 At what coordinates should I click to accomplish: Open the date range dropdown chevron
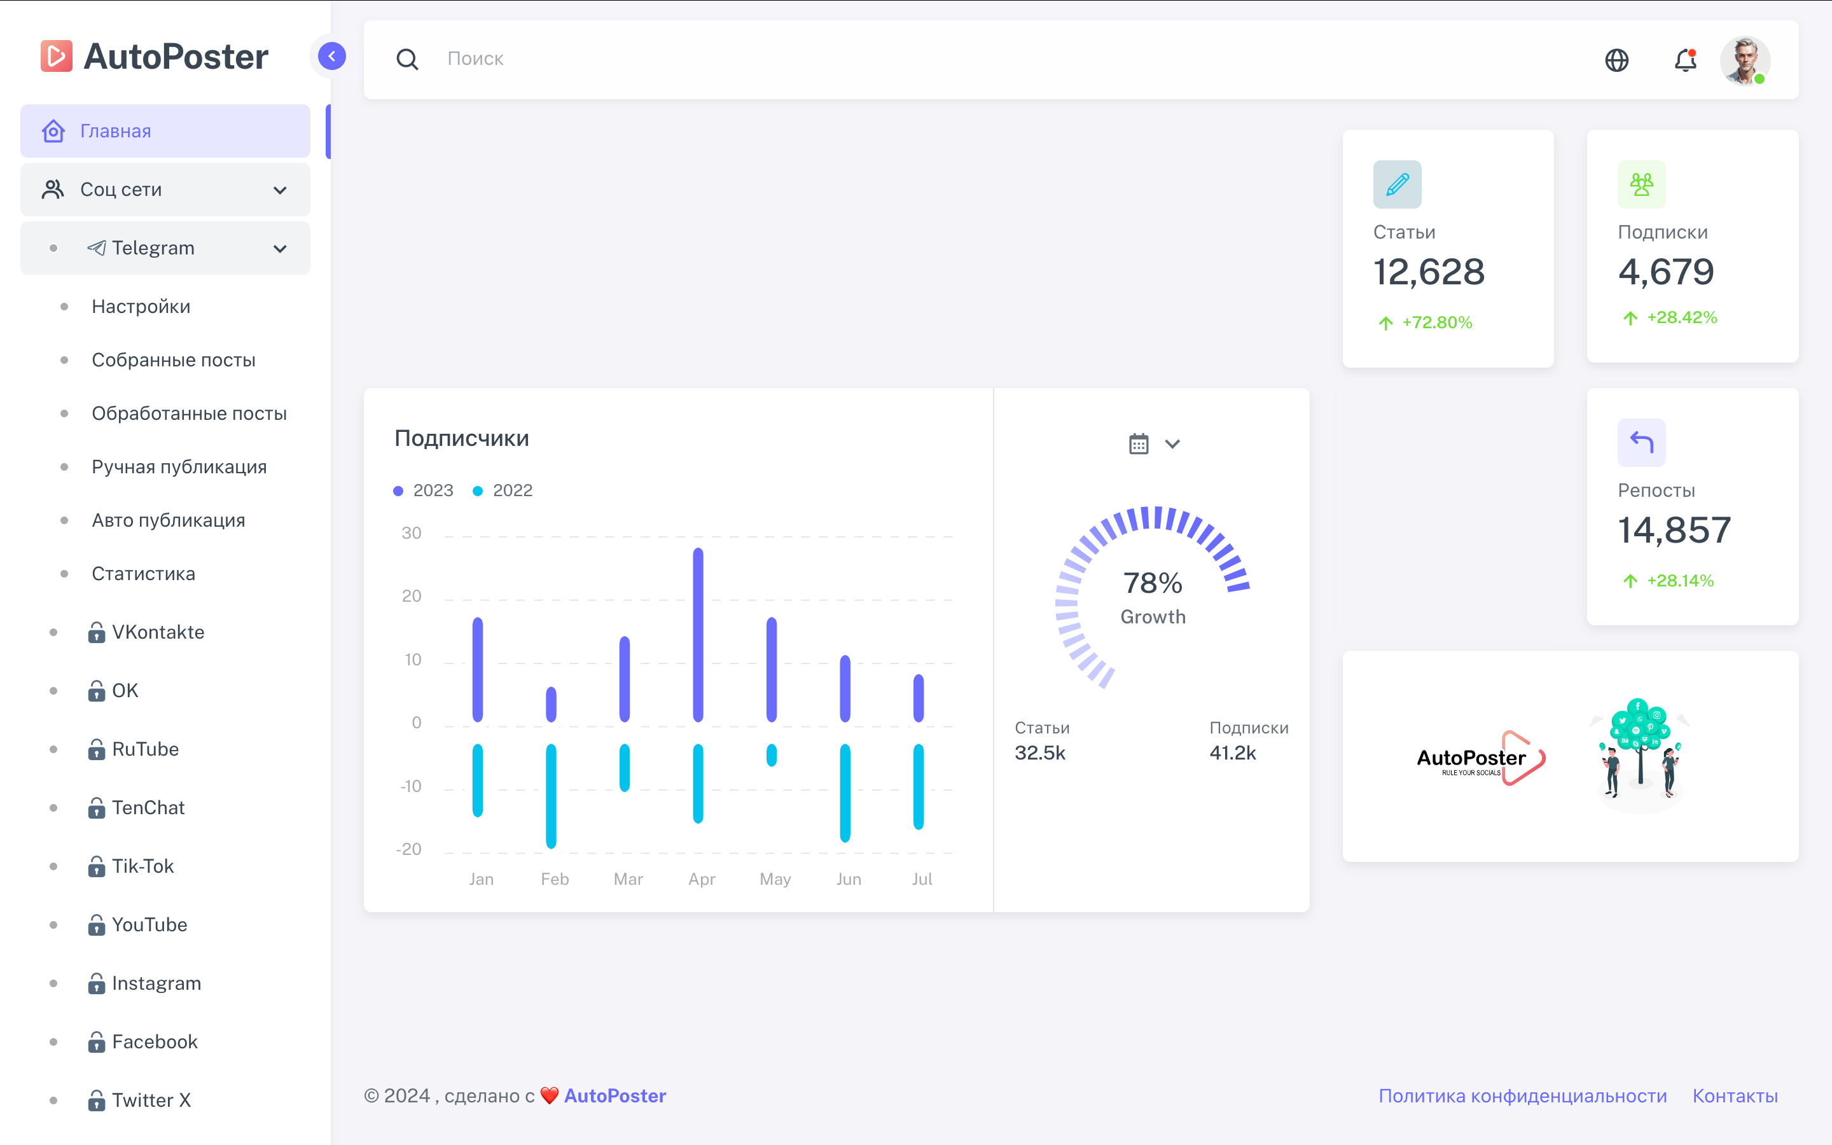1172,443
